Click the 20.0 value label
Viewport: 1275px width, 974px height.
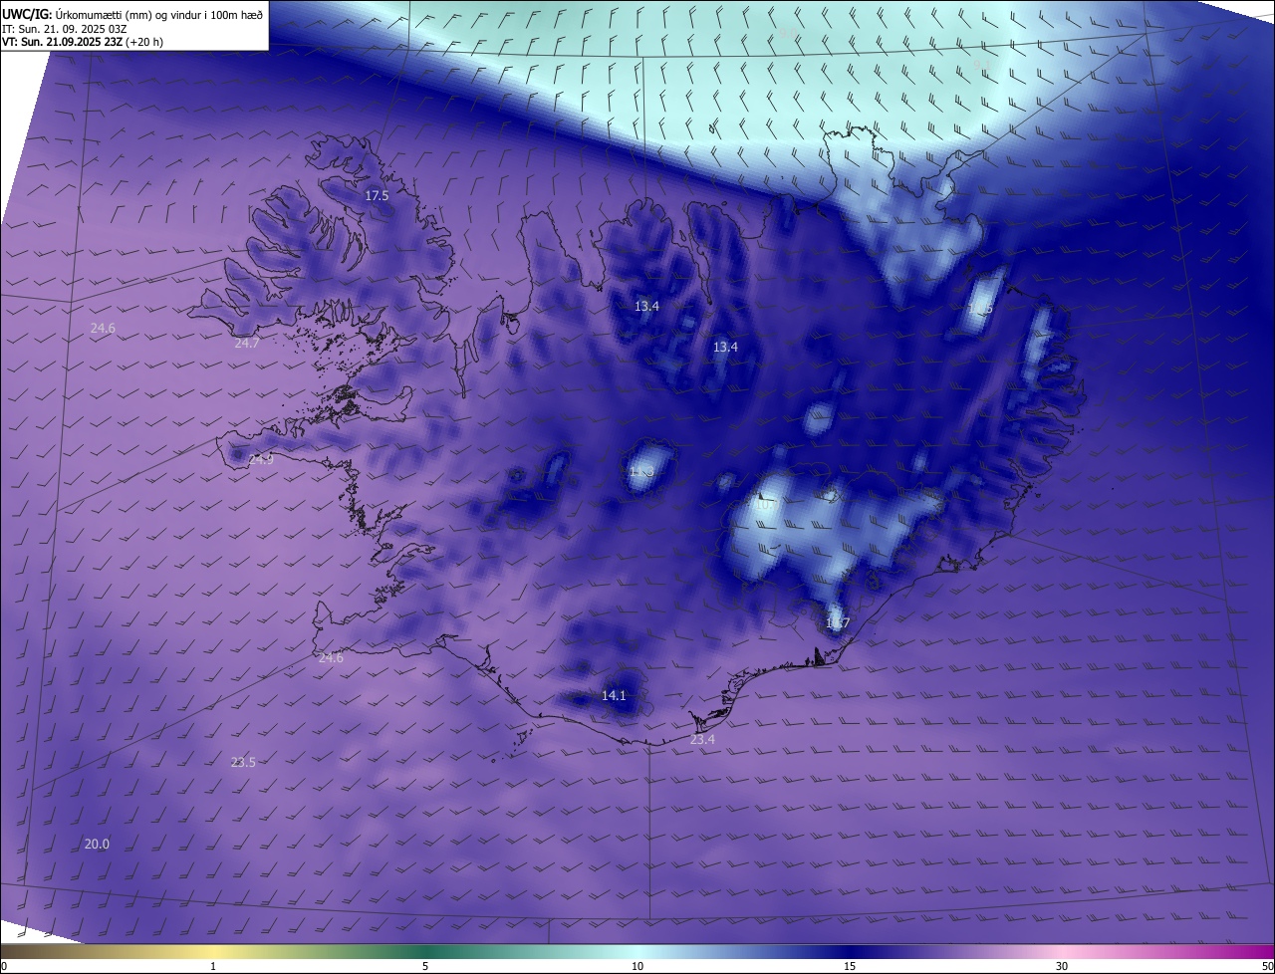click(97, 845)
